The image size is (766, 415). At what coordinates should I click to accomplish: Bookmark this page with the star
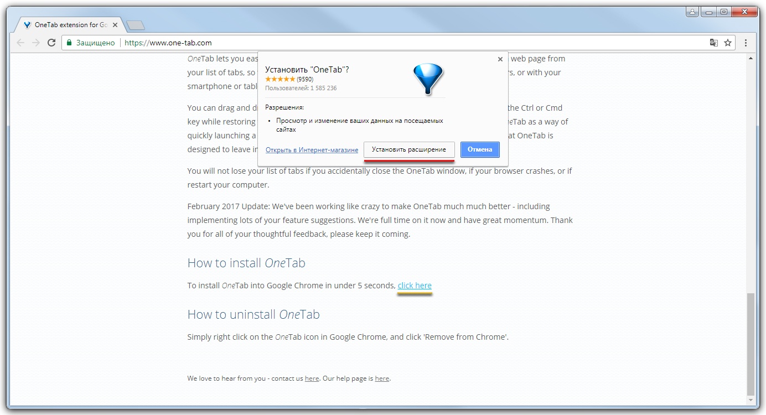[x=728, y=43]
